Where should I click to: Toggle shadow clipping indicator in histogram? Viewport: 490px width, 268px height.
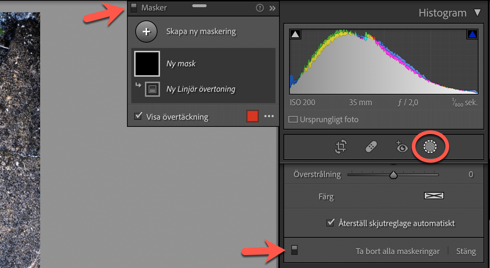(295, 34)
